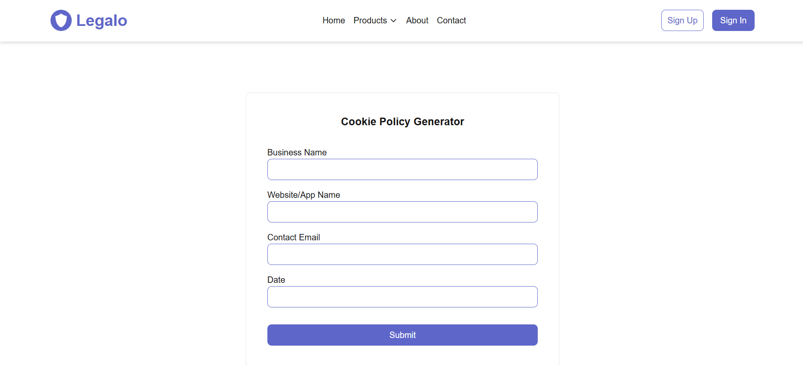Viewport: 803px width, 366px height.
Task: Go to the About page
Action: 417,20
